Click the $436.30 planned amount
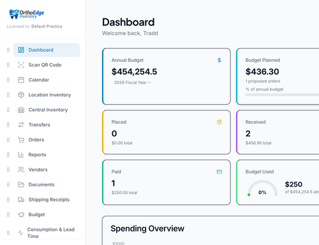319x245 pixels. pos(262,71)
